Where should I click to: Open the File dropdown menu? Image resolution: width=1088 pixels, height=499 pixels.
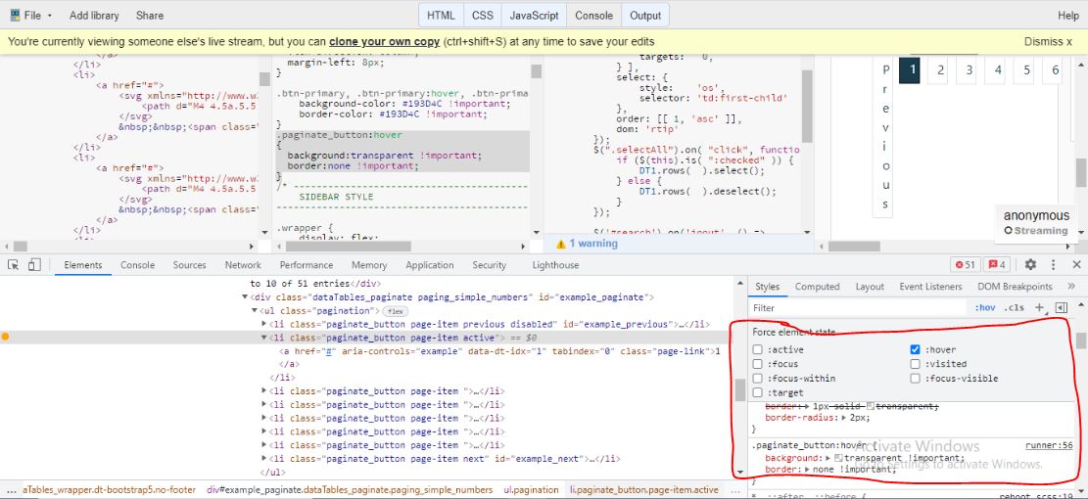29,16
